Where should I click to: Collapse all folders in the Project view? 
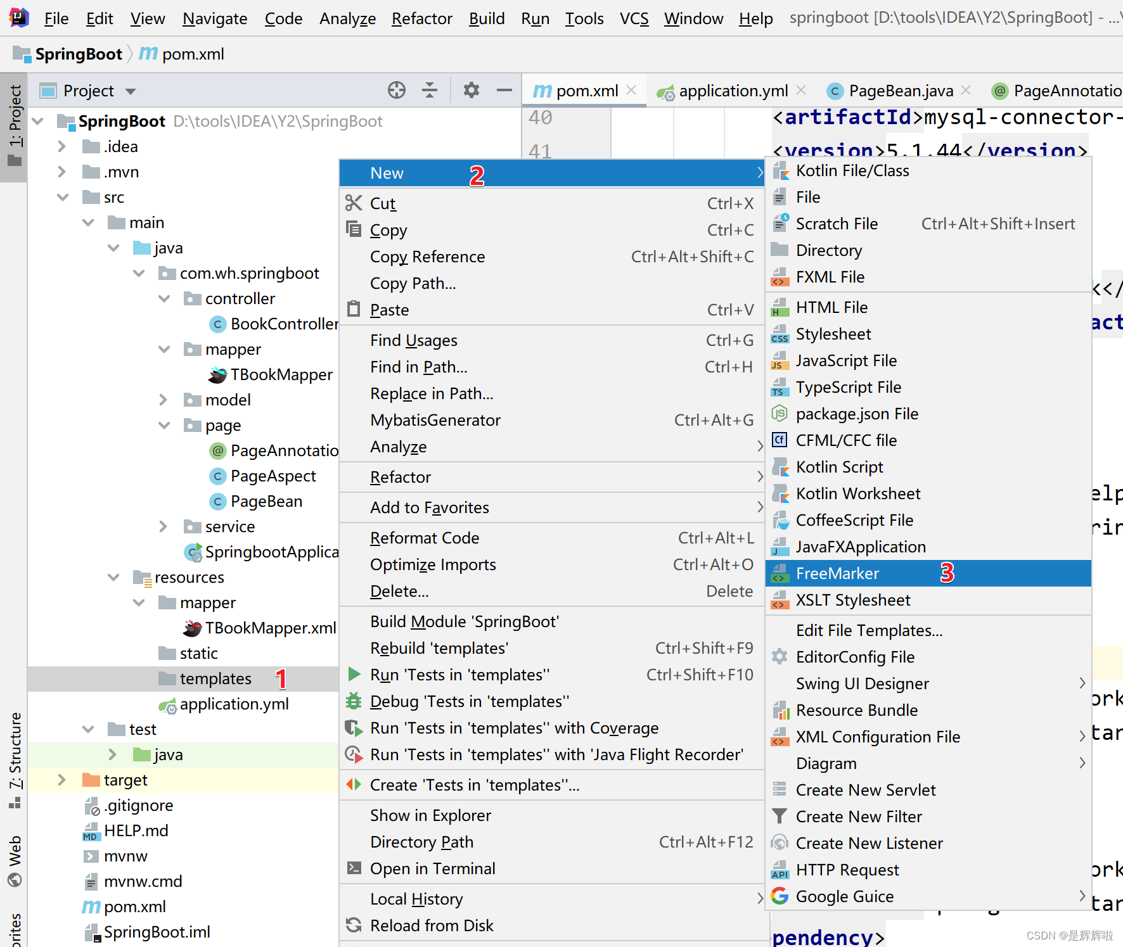point(430,90)
